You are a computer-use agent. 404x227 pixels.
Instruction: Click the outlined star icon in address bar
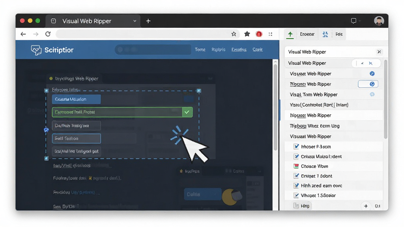click(x=234, y=34)
